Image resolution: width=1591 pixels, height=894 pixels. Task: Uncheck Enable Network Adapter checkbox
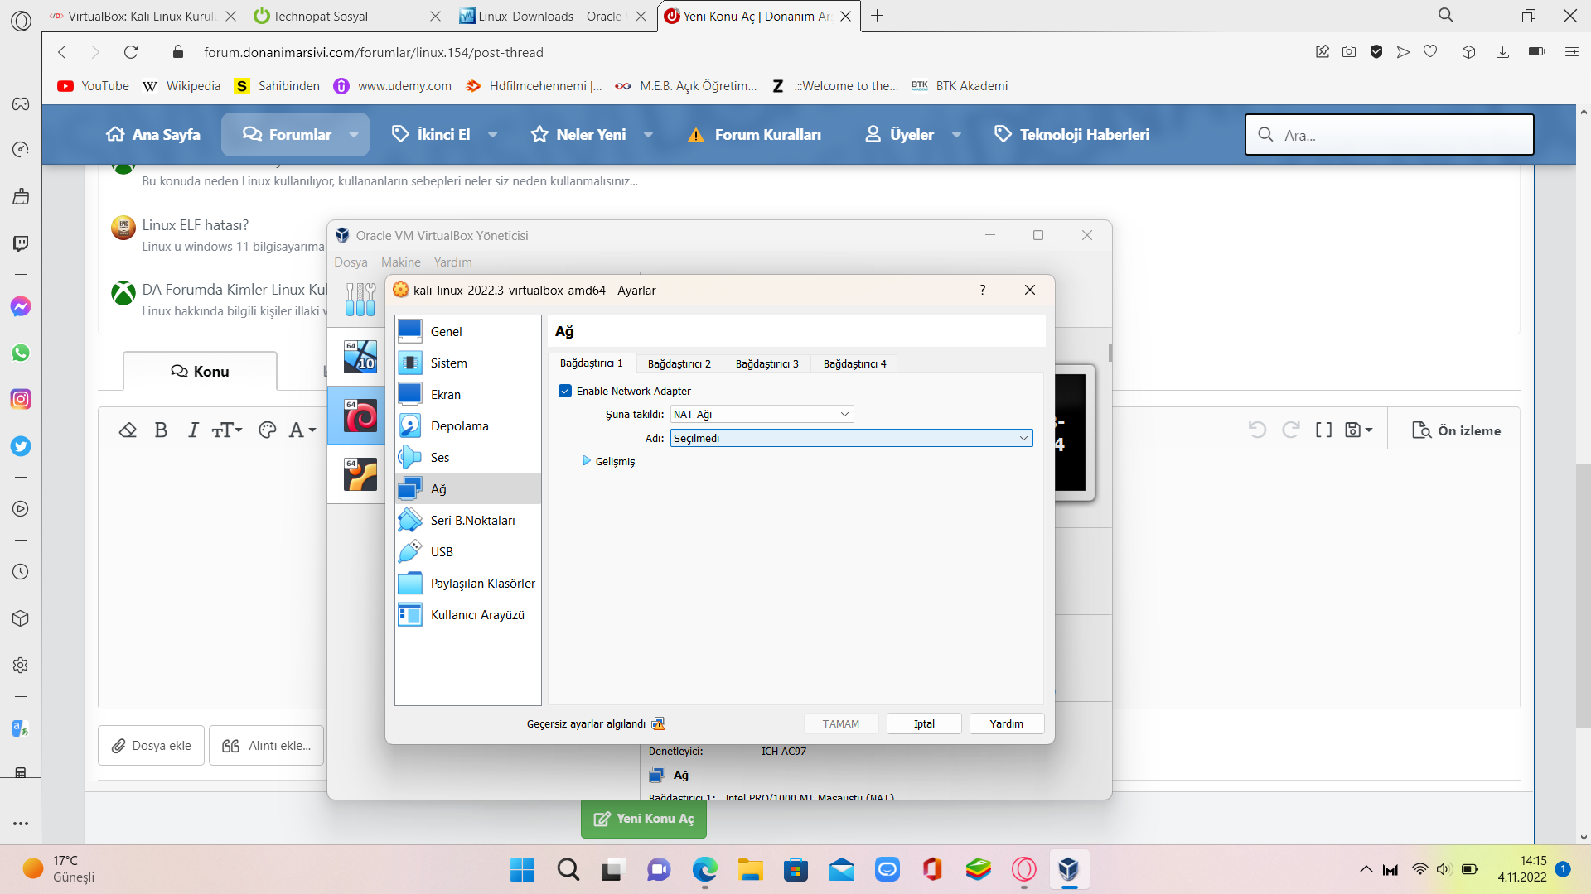565,392
